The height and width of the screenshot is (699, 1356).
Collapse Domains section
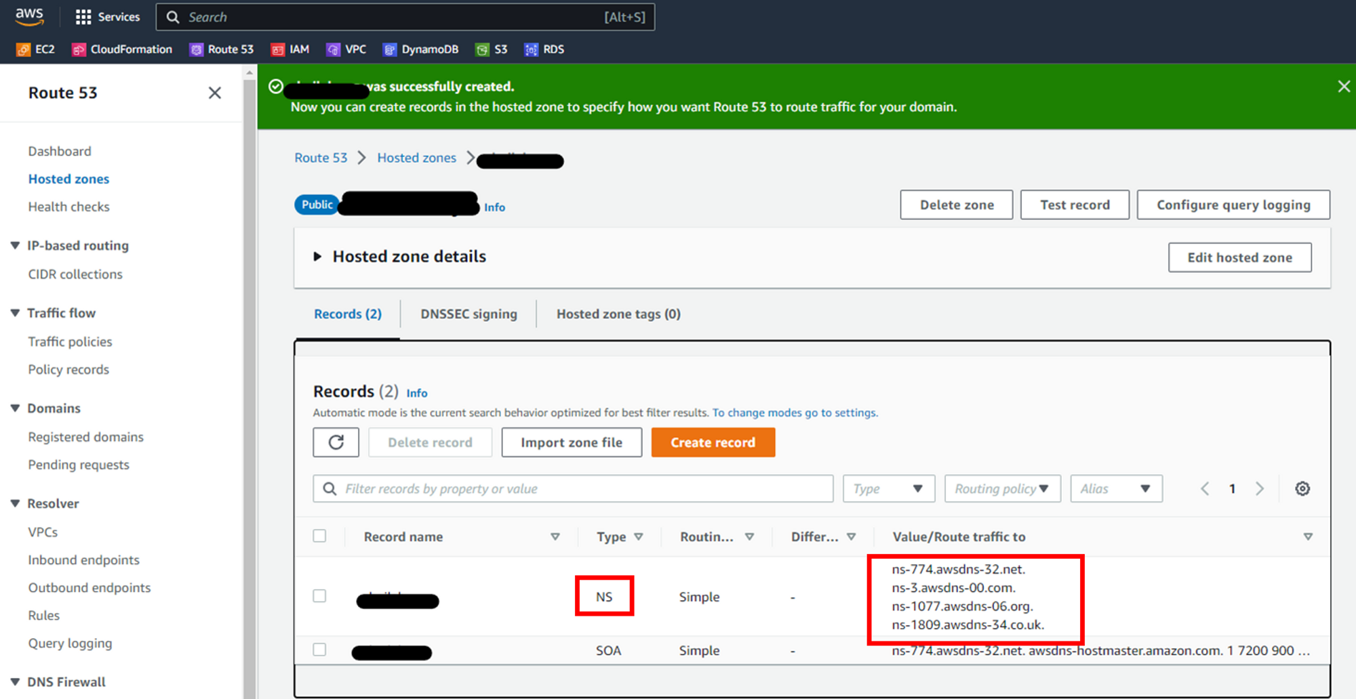(15, 408)
